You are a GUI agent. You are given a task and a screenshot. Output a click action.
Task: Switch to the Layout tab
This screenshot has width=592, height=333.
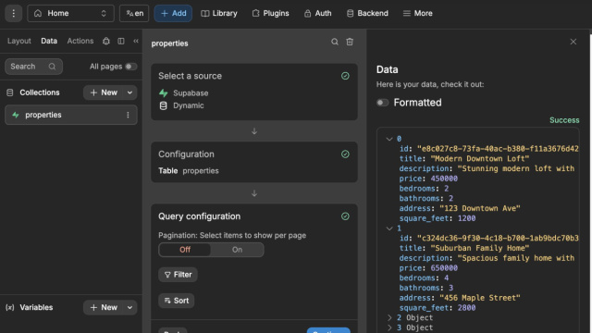[x=19, y=41]
